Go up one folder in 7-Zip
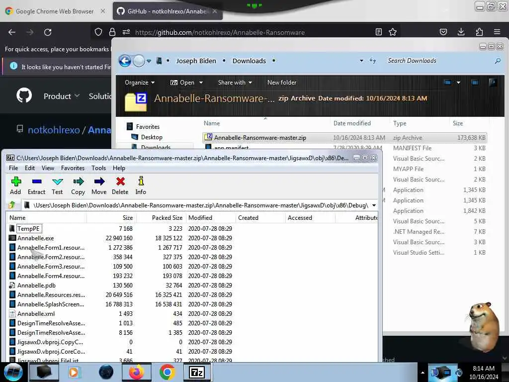The width and height of the screenshot is (509, 382). [12, 205]
